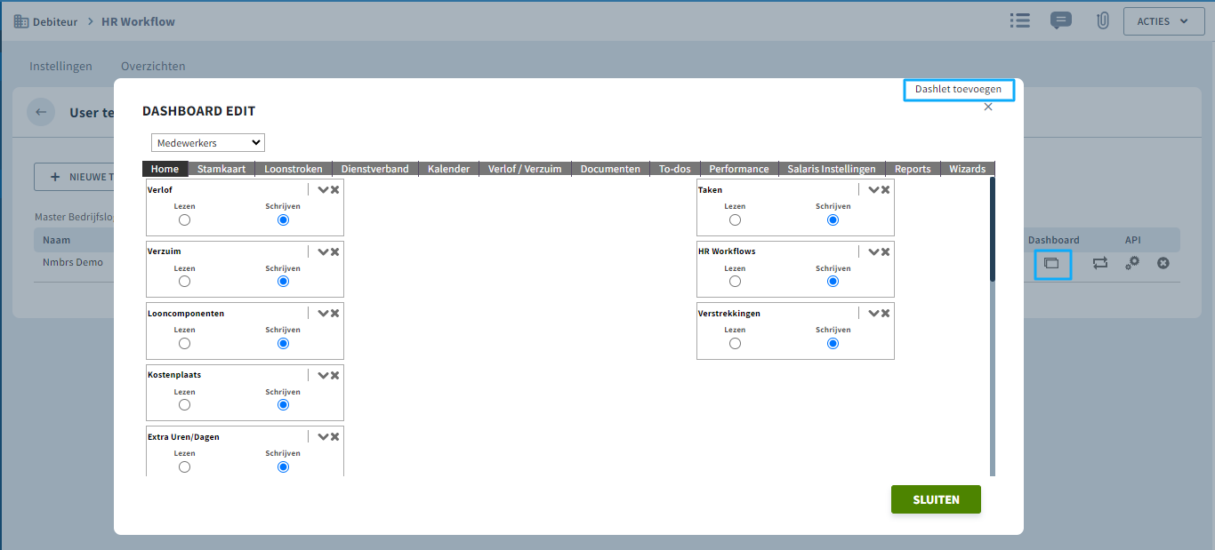This screenshot has height=550, width=1215.
Task: Open the Overzichten menu
Action: pos(153,66)
